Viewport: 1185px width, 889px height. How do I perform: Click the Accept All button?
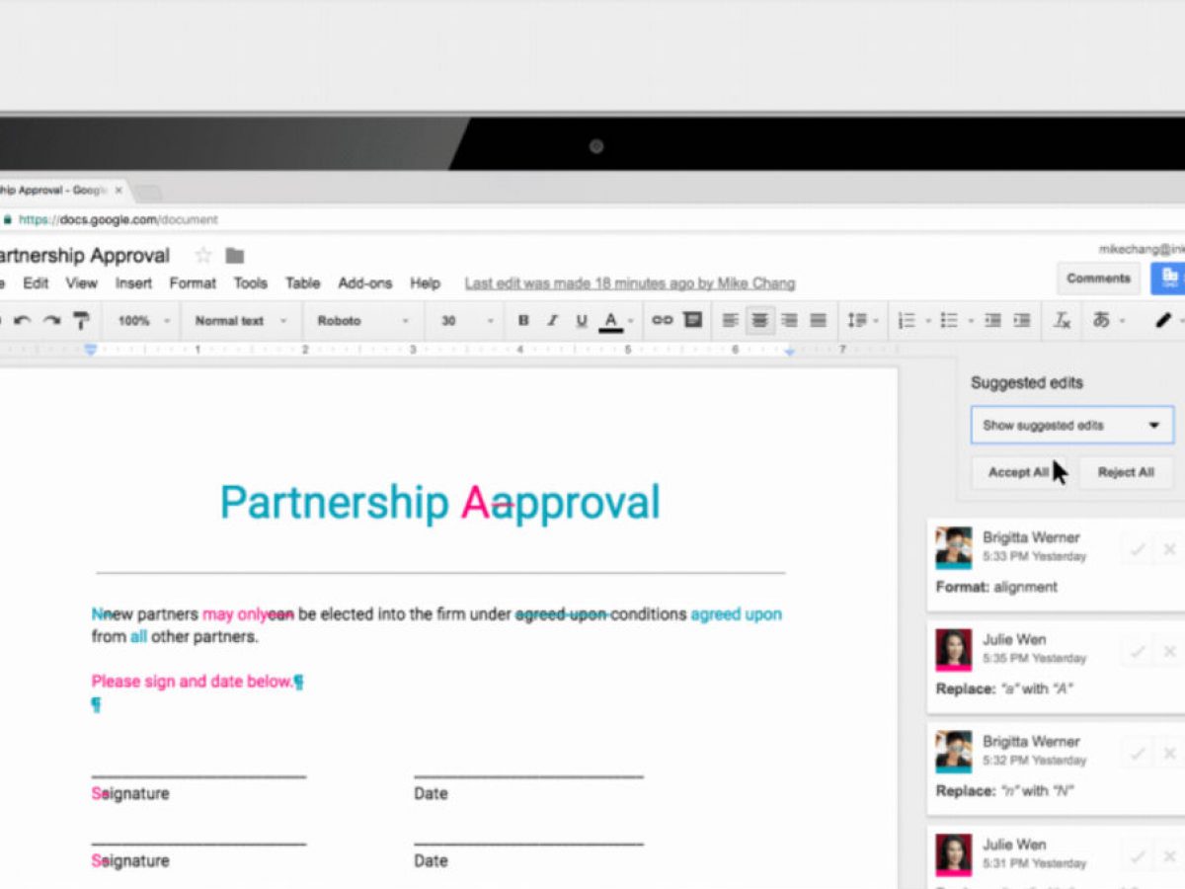point(1017,472)
